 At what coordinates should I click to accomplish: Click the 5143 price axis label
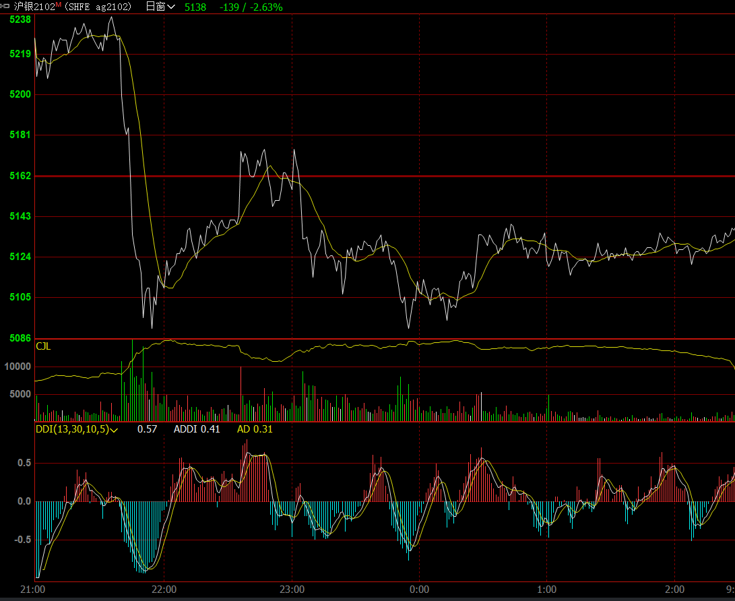pos(20,216)
